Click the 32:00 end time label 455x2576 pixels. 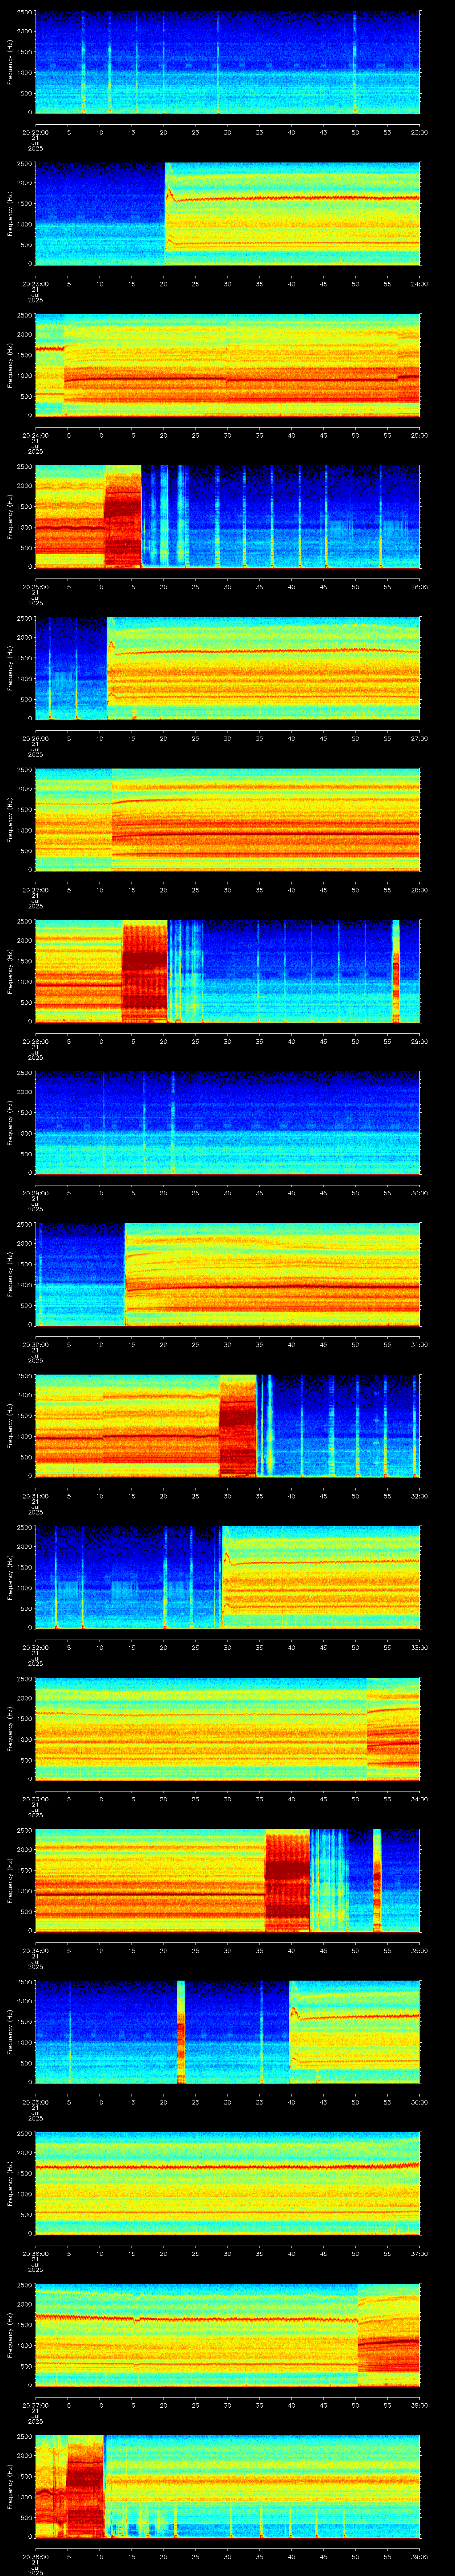419,1496
